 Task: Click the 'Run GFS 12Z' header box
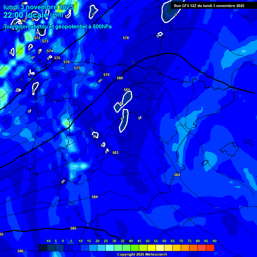(209, 6)
